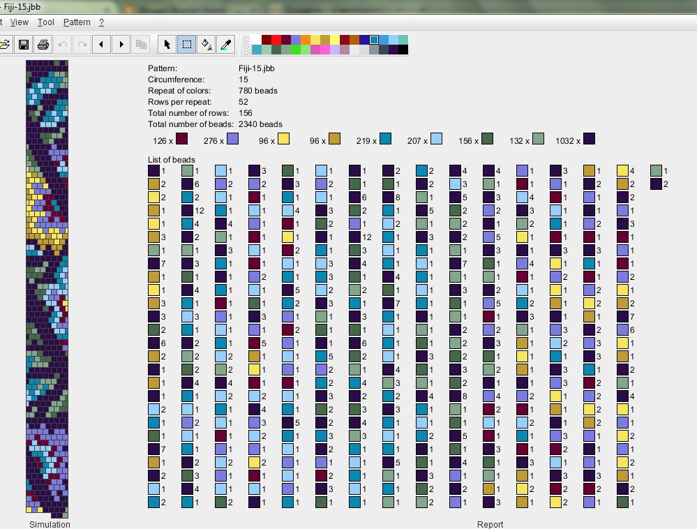Image resolution: width=697 pixels, height=529 pixels.
Task: Print the pattern using the printer icon
Action: click(43, 45)
